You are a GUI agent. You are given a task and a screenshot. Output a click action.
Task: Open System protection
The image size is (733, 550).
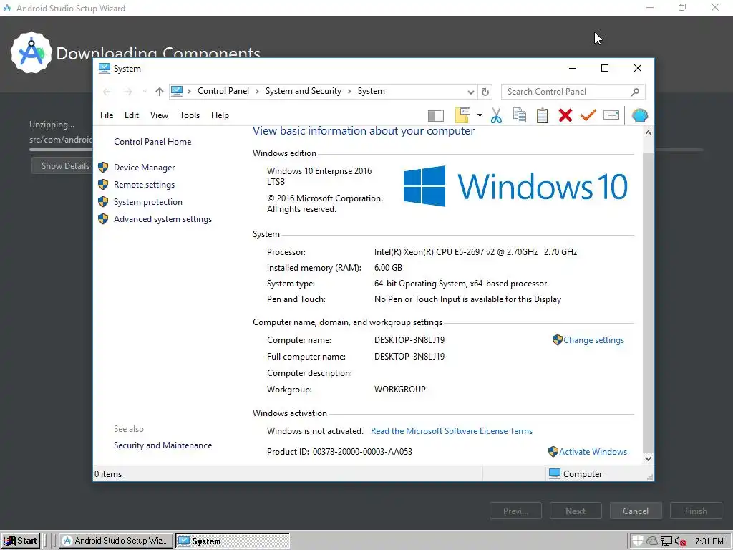pyautogui.click(x=147, y=202)
